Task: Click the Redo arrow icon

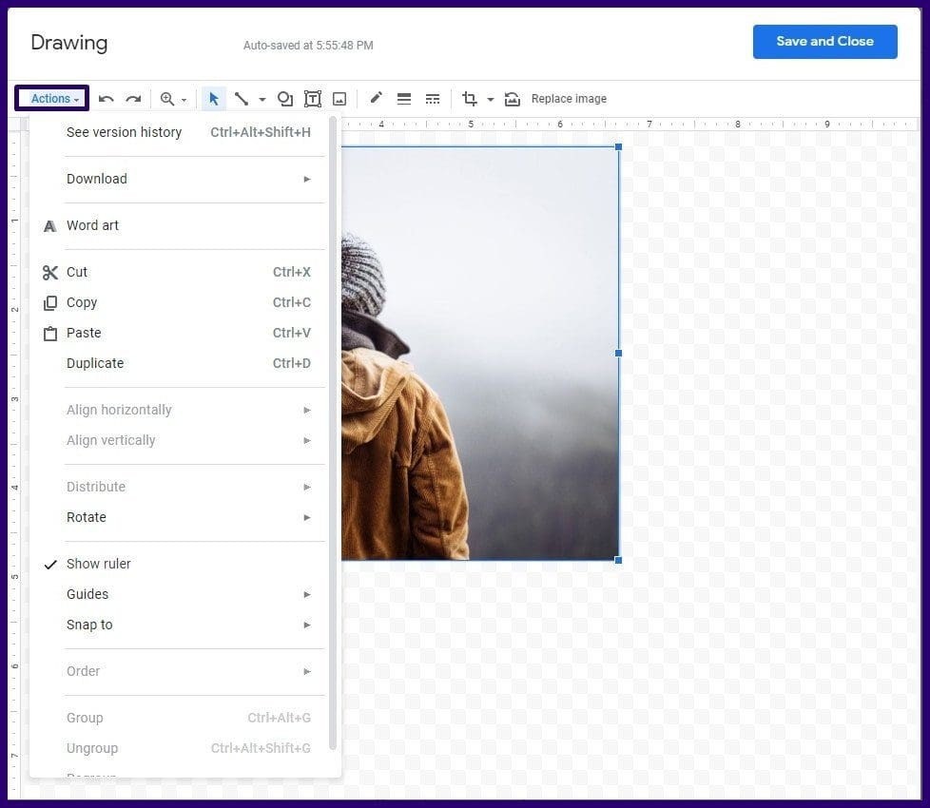Action: coord(133,99)
